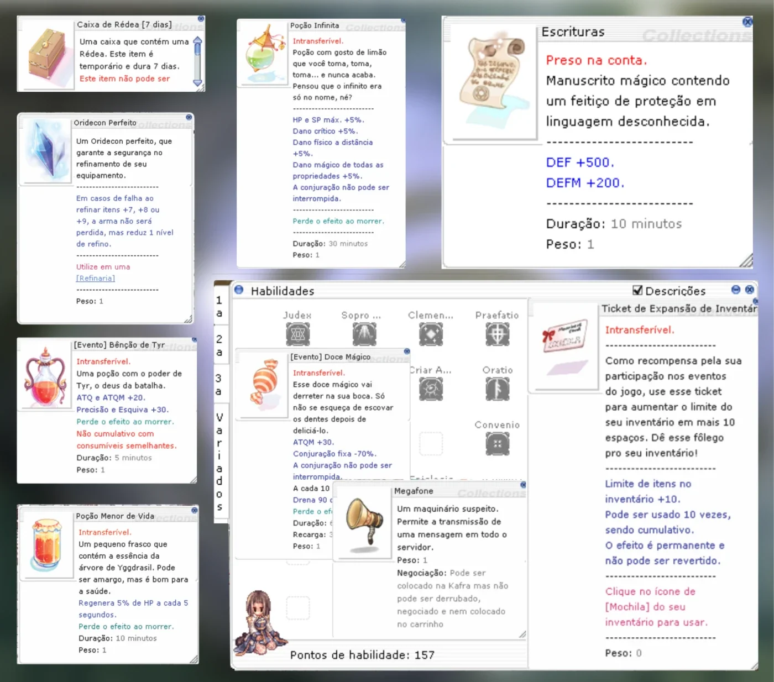Close the Escrituras item window
The width and height of the screenshot is (774, 682).
point(747,22)
